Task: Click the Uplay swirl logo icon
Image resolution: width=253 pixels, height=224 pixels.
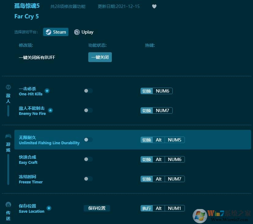Action: pyautogui.click(x=77, y=32)
